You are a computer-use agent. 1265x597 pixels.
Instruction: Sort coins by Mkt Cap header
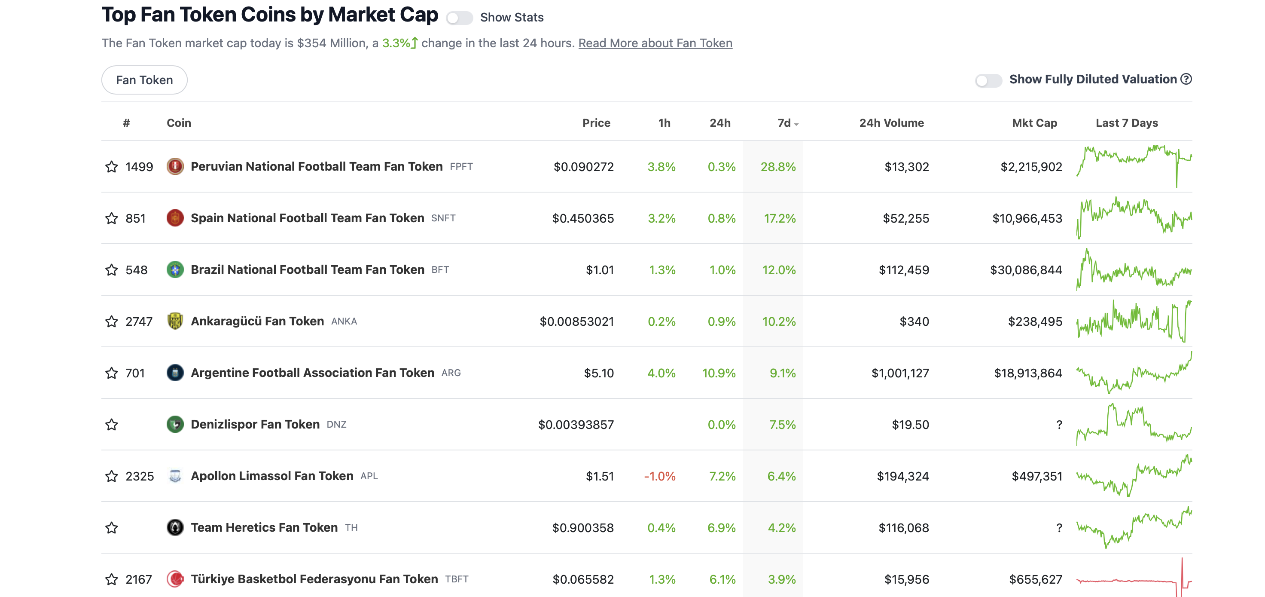point(1034,123)
